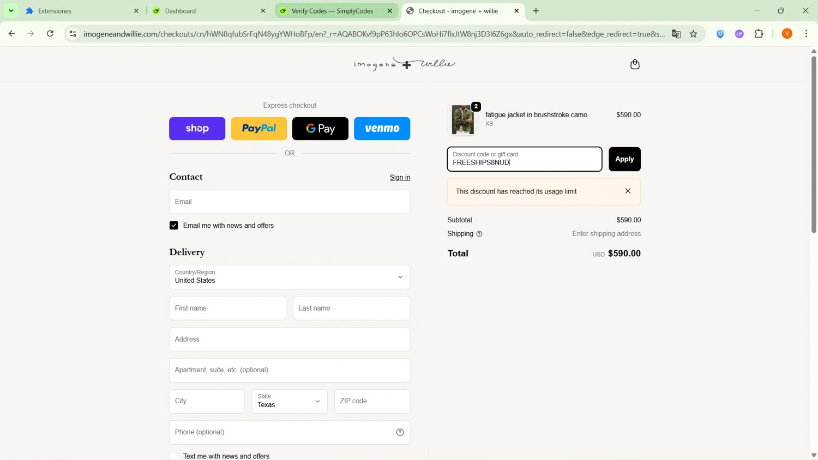This screenshot has height=460, width=818.
Task: Click the fatigue jacket product thumbnail
Action: tap(462, 119)
